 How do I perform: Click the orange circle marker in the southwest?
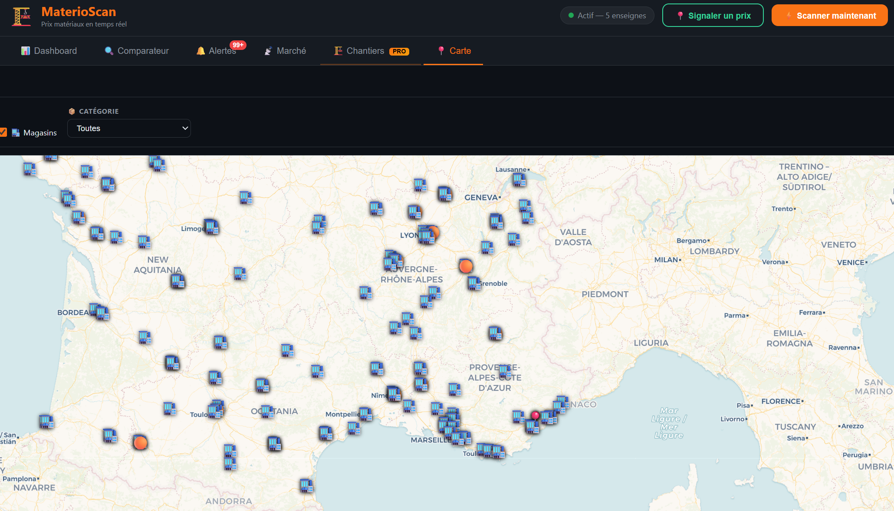[x=140, y=443]
